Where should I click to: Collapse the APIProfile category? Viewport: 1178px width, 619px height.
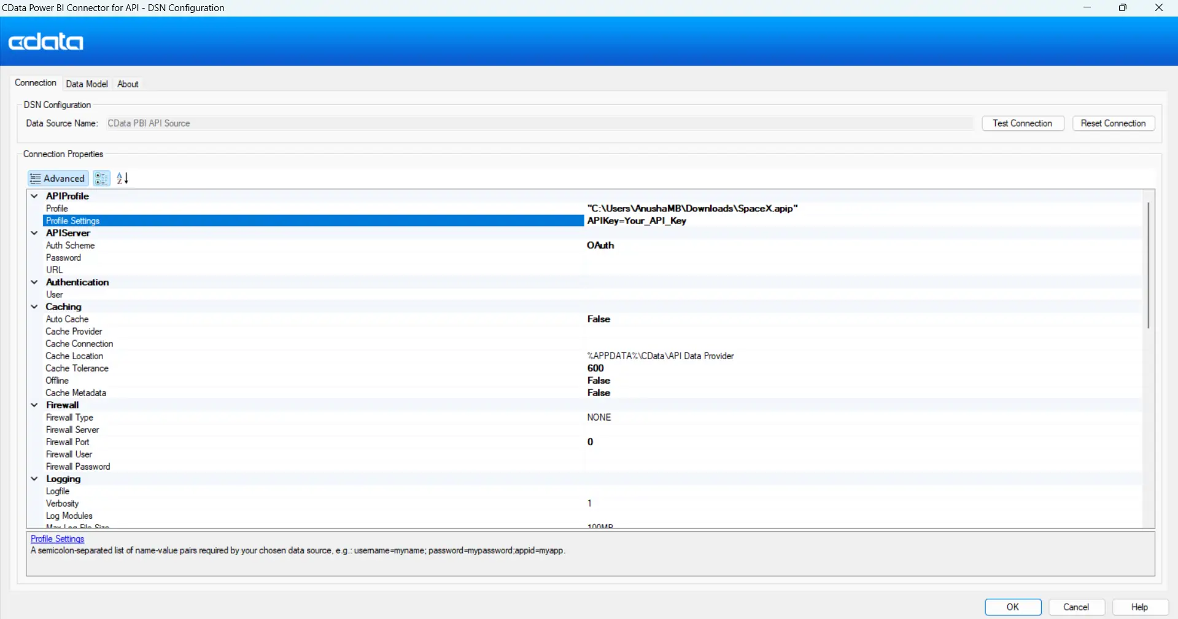point(34,196)
